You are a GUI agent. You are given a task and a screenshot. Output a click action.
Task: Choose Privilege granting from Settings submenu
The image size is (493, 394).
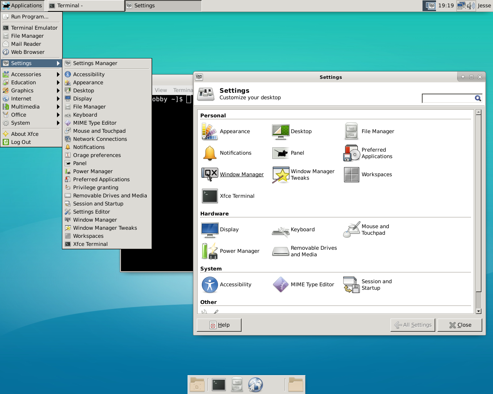coord(107,187)
